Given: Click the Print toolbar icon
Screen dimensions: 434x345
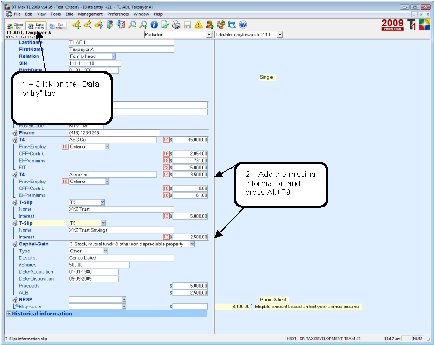Looking at the screenshot, I should click(x=176, y=25).
